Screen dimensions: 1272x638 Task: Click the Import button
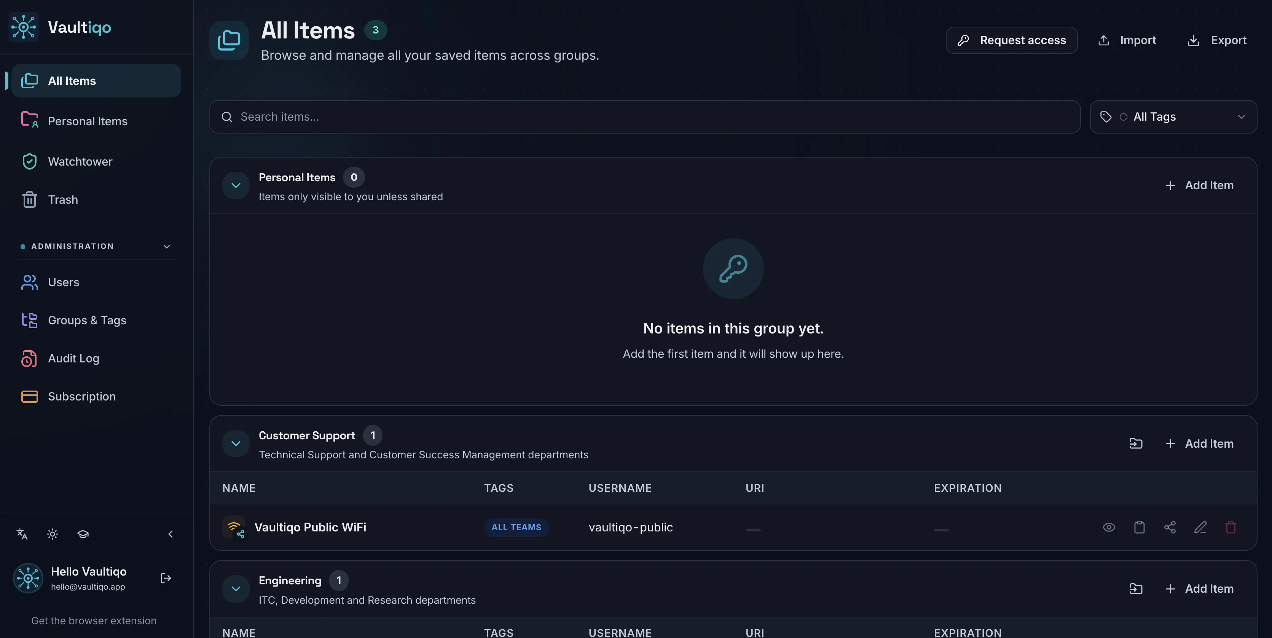tap(1127, 40)
